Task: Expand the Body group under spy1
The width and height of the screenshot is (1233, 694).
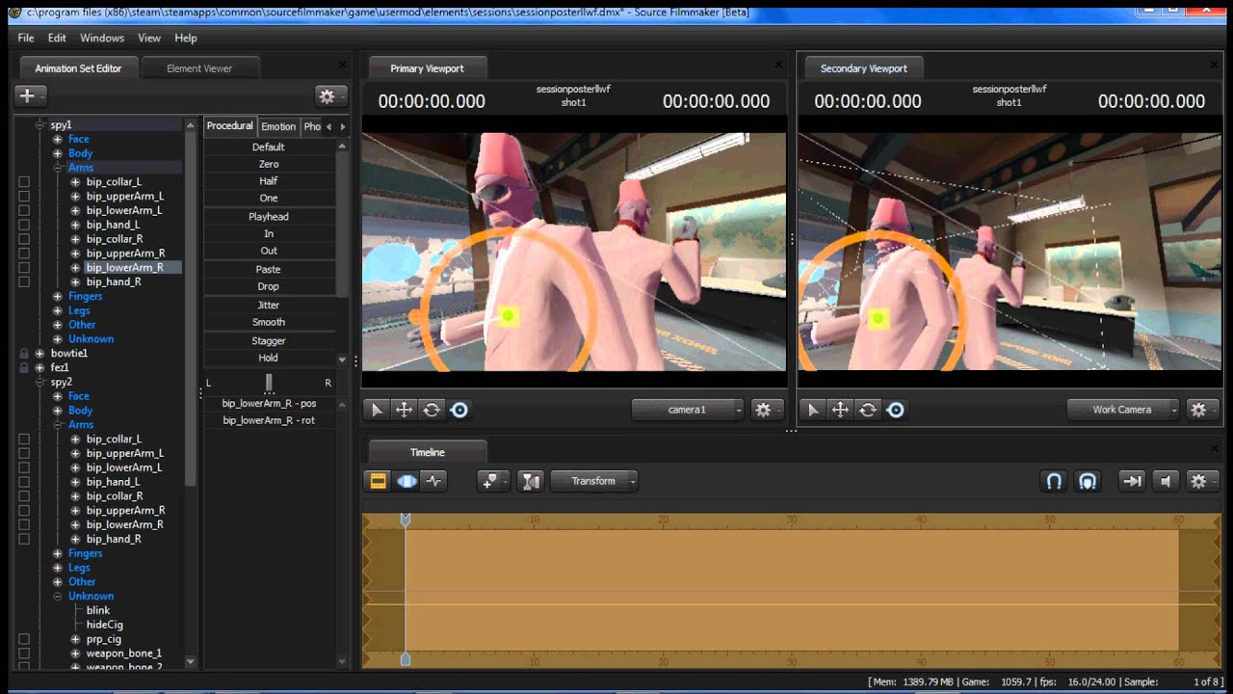Action: pyautogui.click(x=58, y=153)
